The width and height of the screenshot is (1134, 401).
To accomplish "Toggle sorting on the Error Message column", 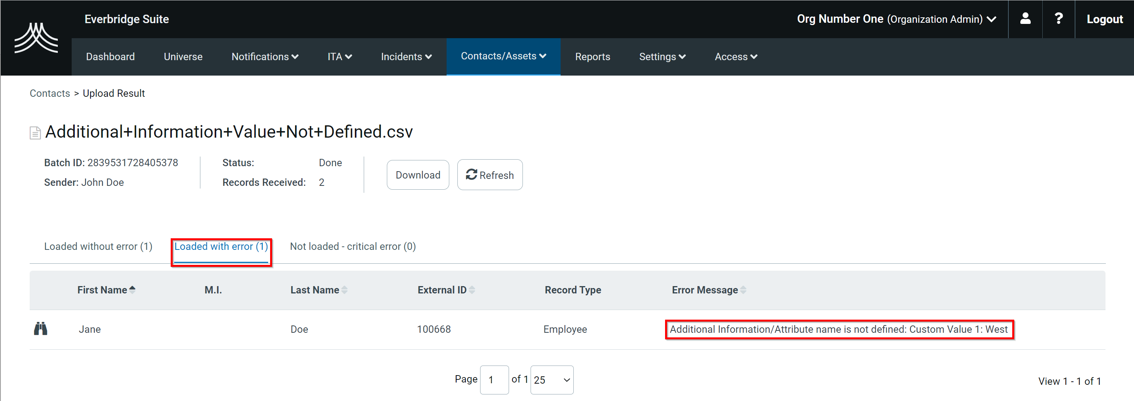I will pos(743,290).
